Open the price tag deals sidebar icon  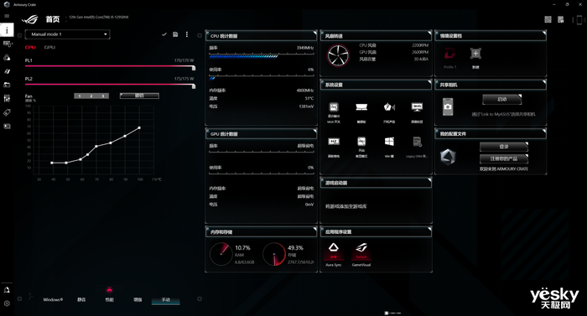click(x=7, y=112)
